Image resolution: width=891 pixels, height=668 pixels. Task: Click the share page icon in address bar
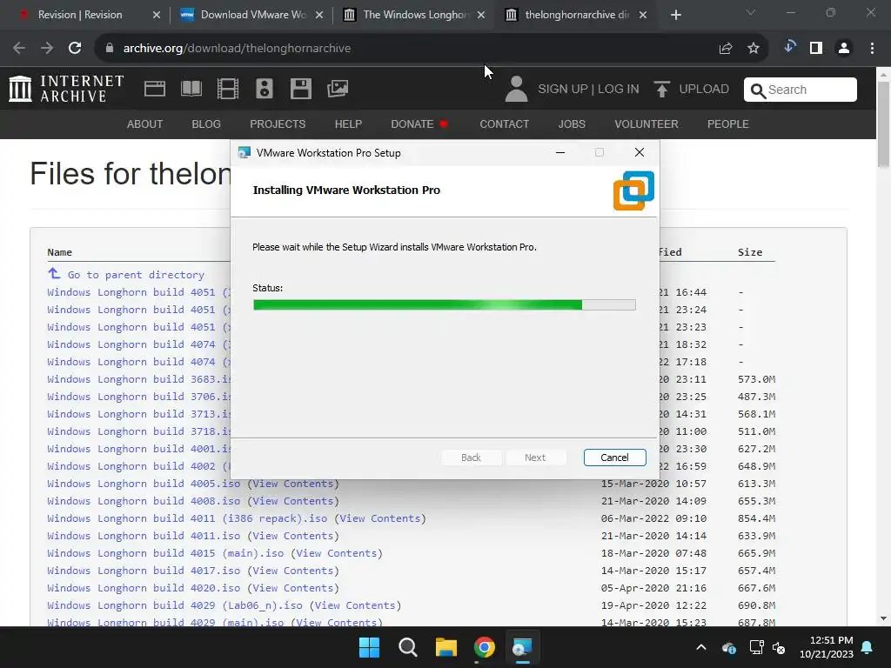(x=726, y=49)
